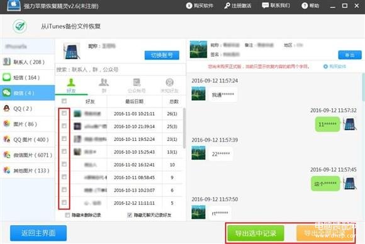Switch to 未知好友 tab
The image size is (365, 244).
point(169,86)
